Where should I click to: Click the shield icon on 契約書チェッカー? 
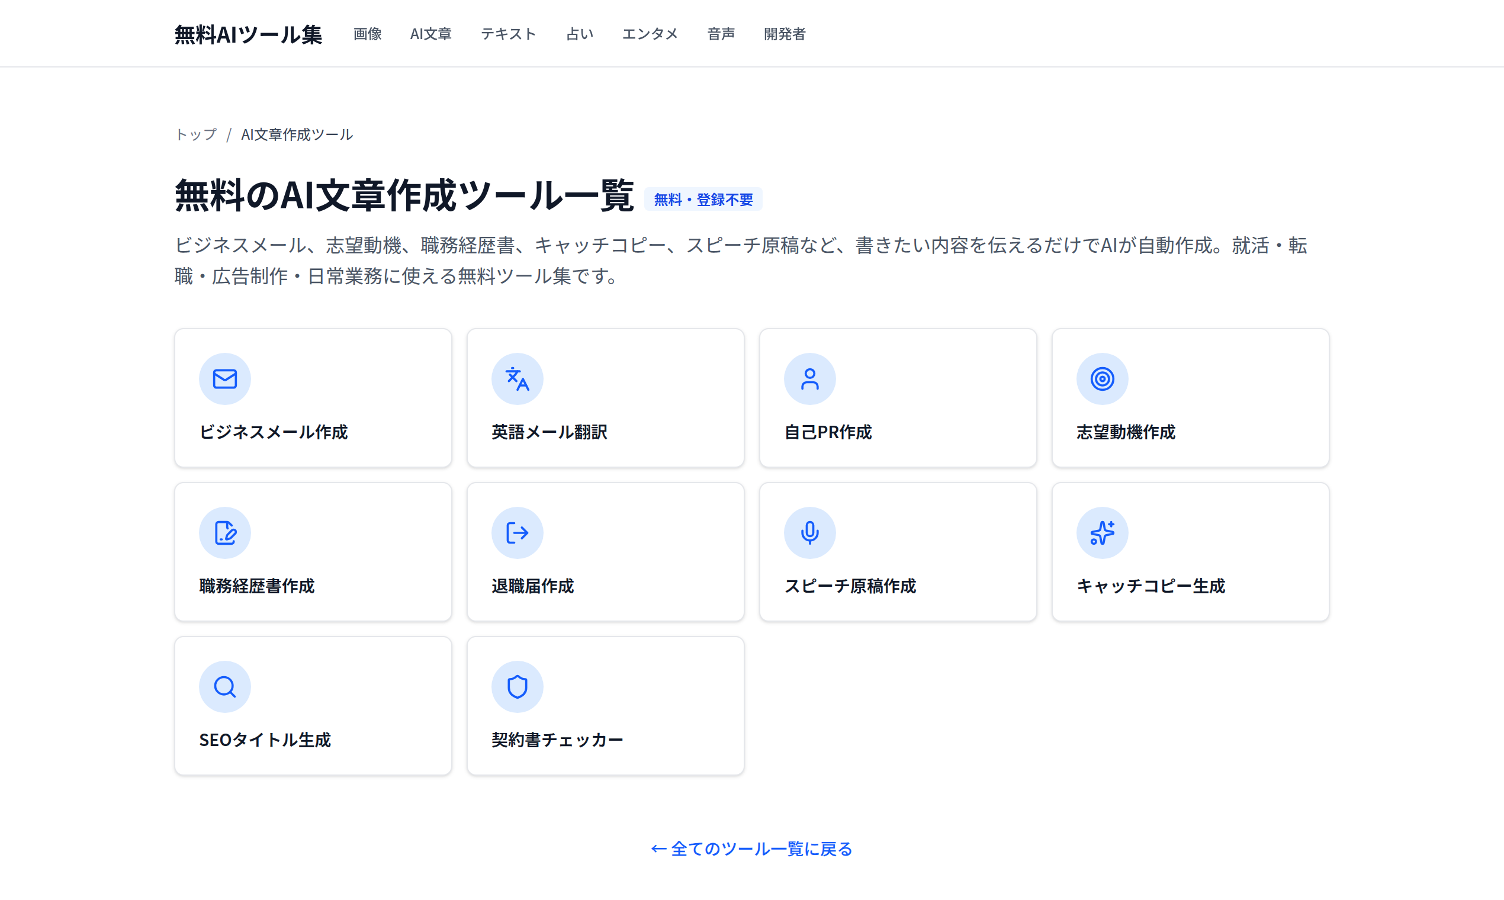tap(518, 686)
